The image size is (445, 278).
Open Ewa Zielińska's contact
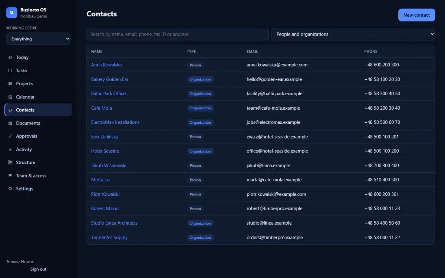[105, 137]
